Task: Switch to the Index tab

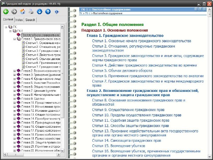Action: pos(19,20)
